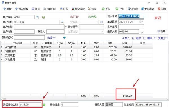169x108 pixels.
Task: Click the 新增 toolbar button
Action: 7,9
